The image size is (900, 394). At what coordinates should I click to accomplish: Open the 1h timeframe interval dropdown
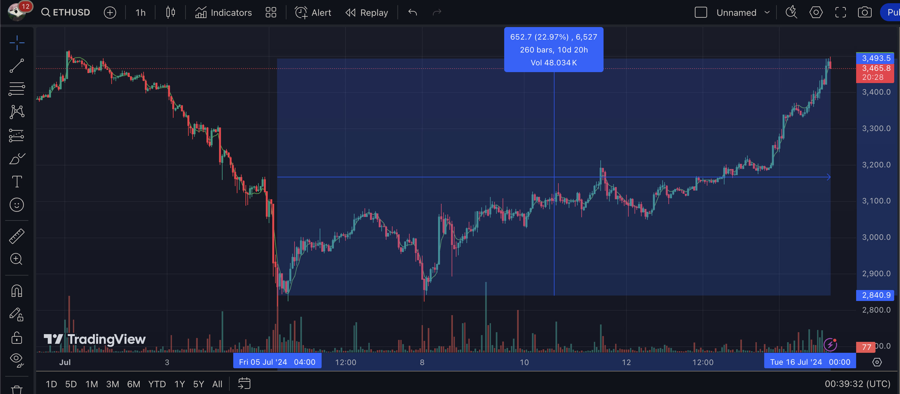(x=140, y=13)
